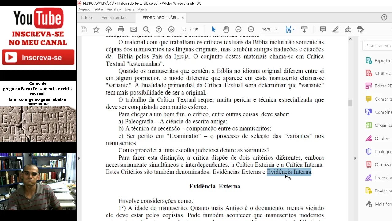Open the Editar menu

point(99,9)
